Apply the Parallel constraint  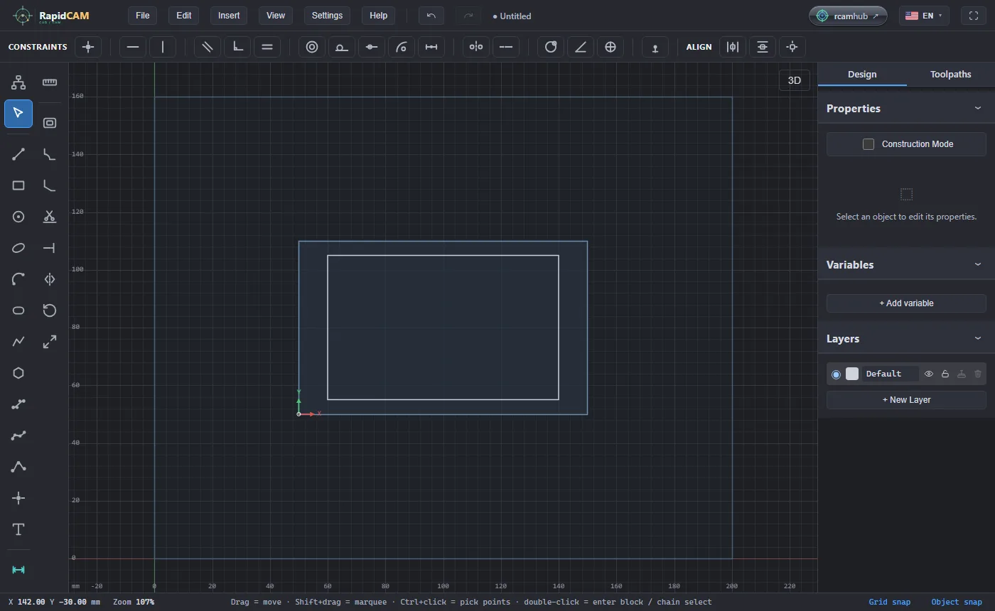coord(208,47)
